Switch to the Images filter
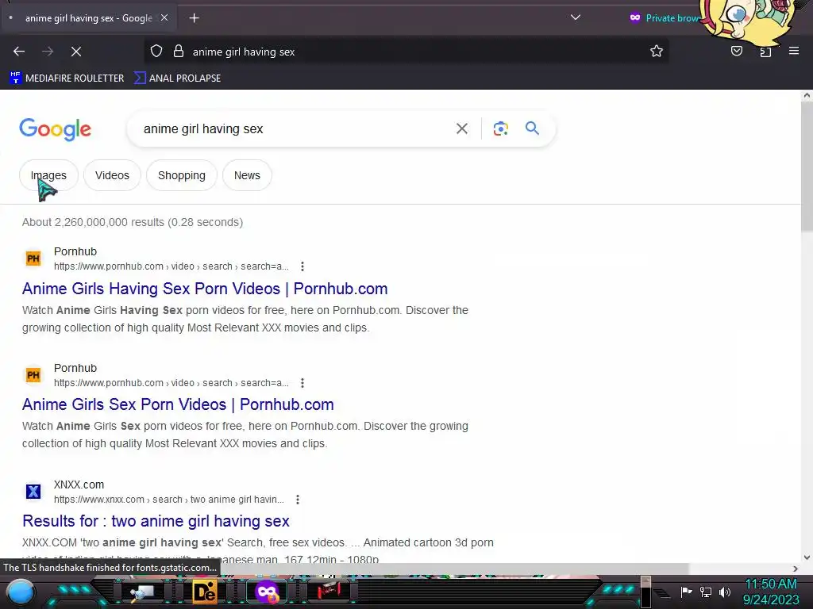Image resolution: width=813 pixels, height=609 pixels. coord(48,175)
